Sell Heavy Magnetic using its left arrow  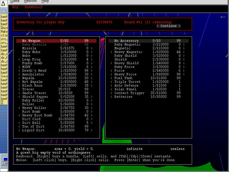[111, 52]
